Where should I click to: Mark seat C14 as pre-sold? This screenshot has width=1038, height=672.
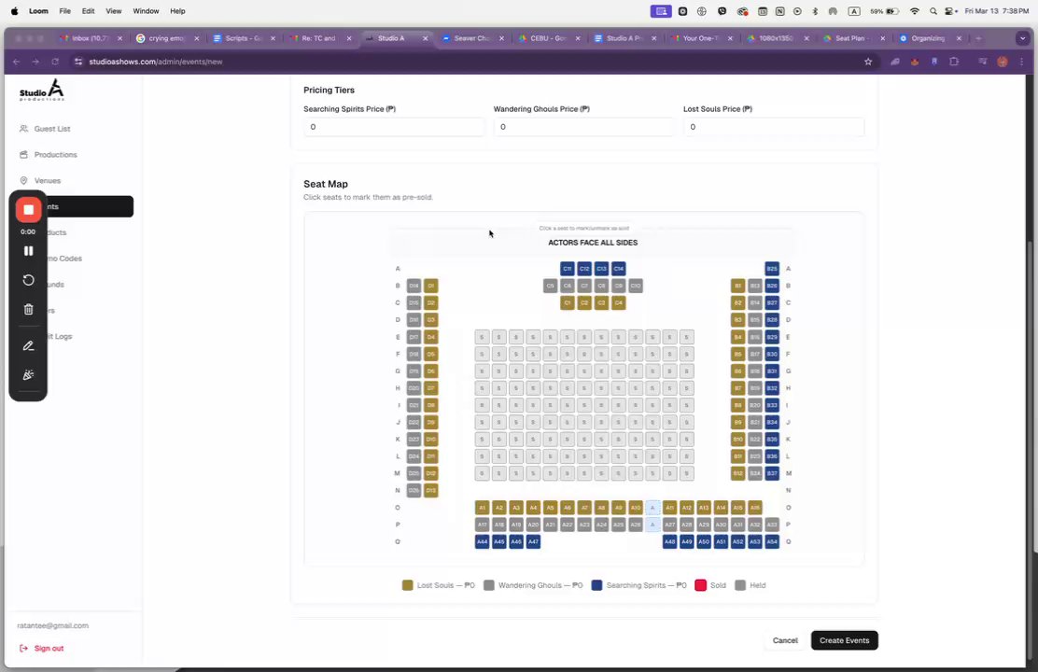[x=618, y=269]
